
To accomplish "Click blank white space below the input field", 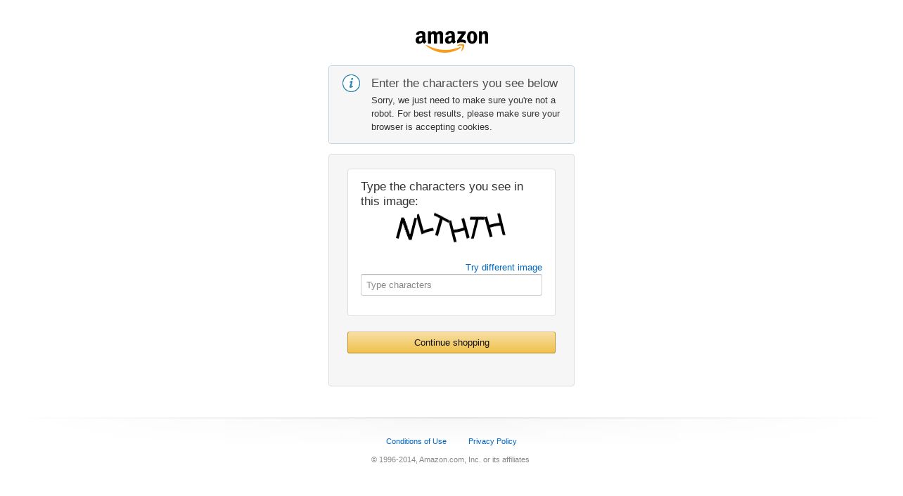I will pyautogui.click(x=451, y=306).
